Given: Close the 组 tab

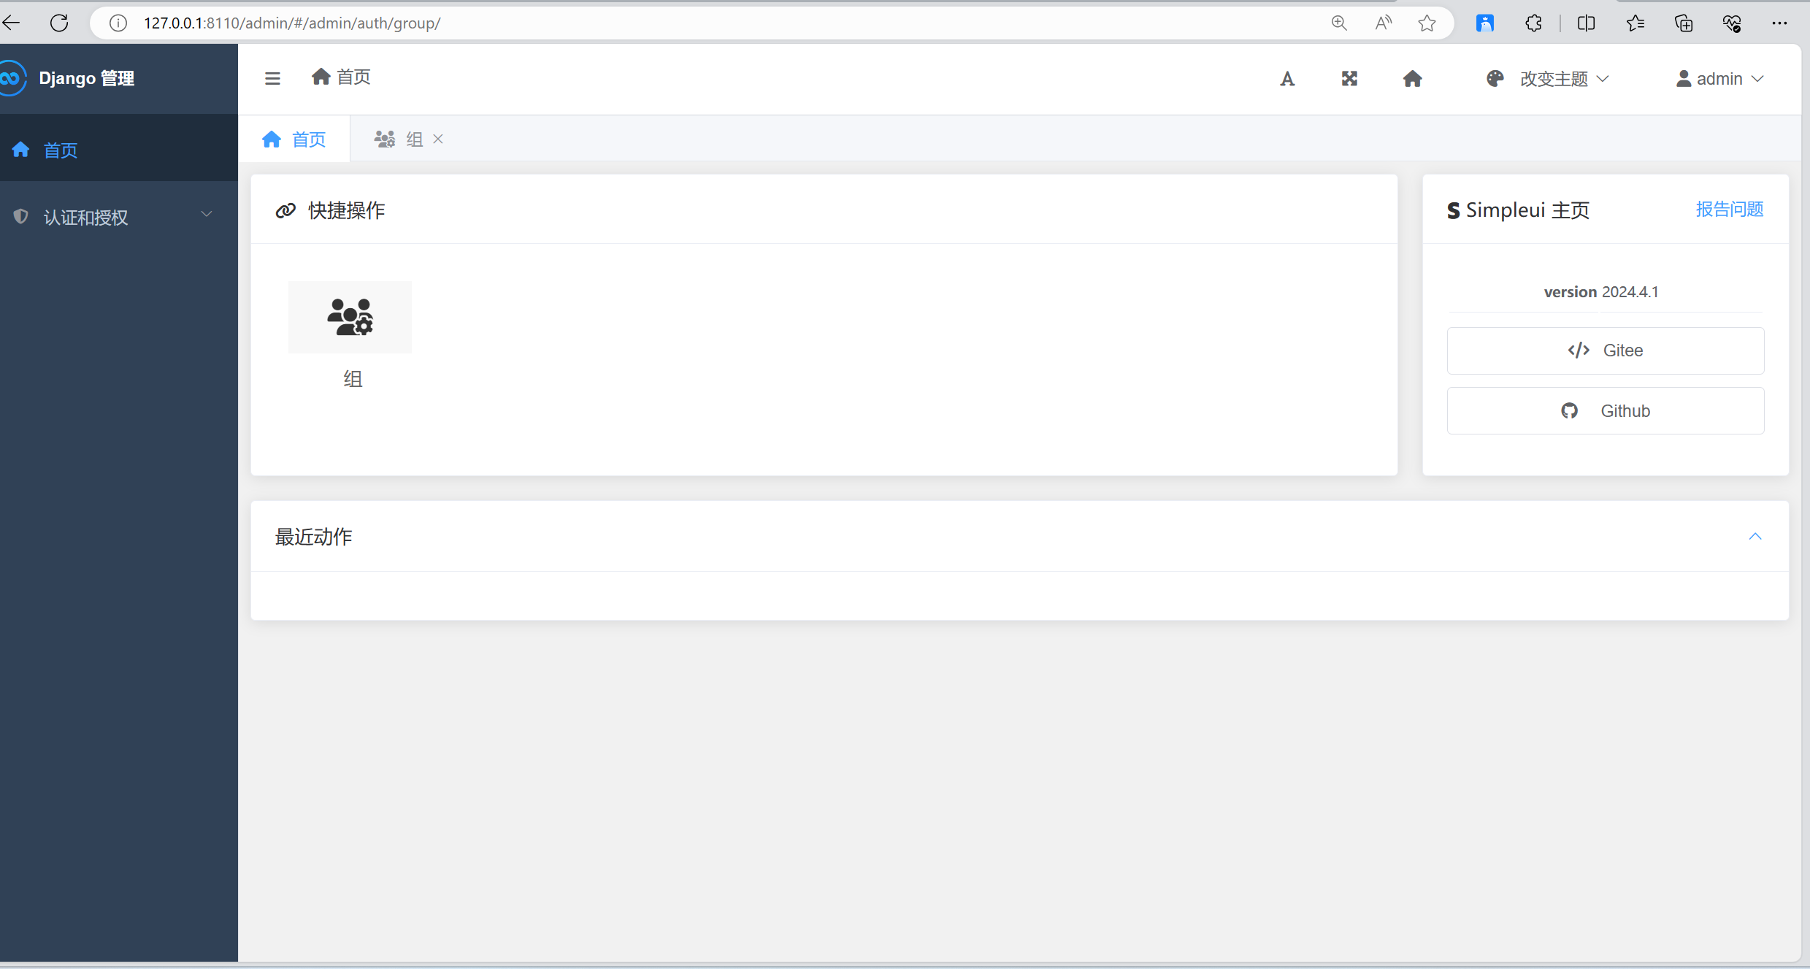Looking at the screenshot, I should [x=438, y=139].
